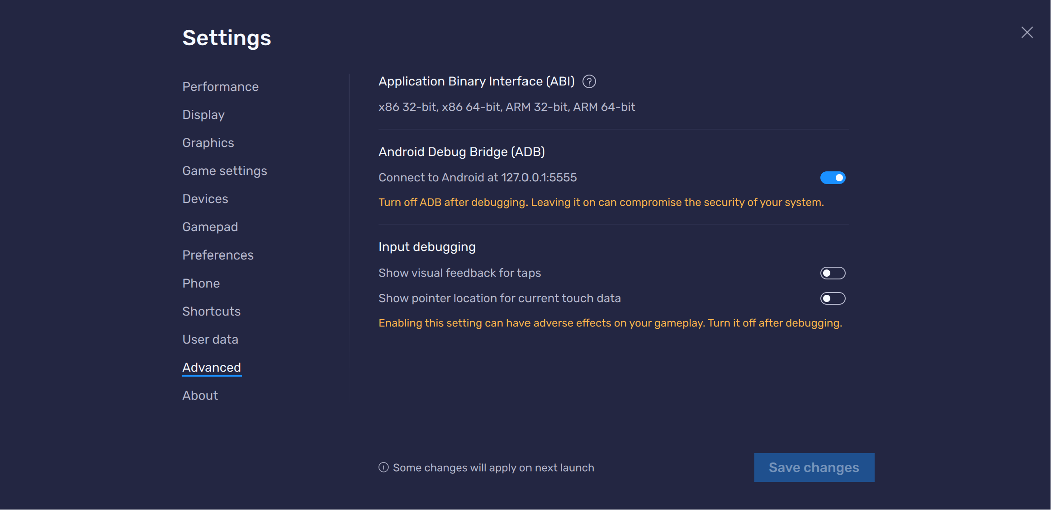Click the info icon near launch notice
This screenshot has width=1051, height=510.
[x=383, y=467]
